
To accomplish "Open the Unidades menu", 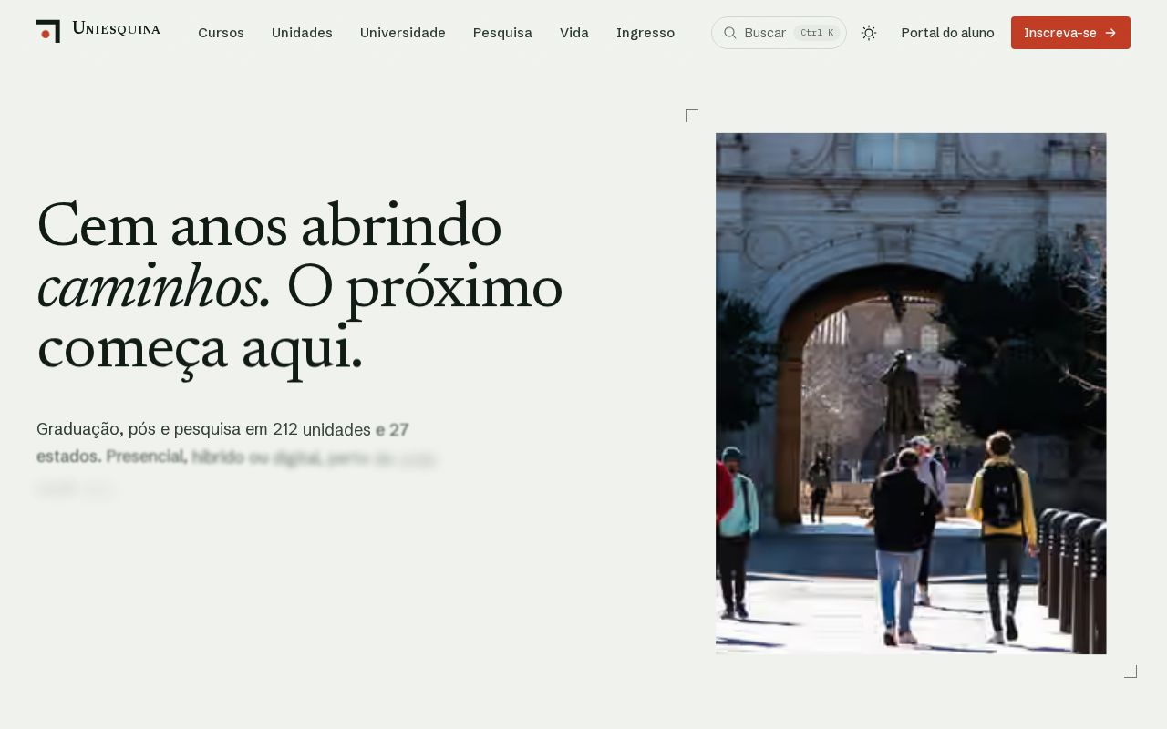I will [302, 33].
